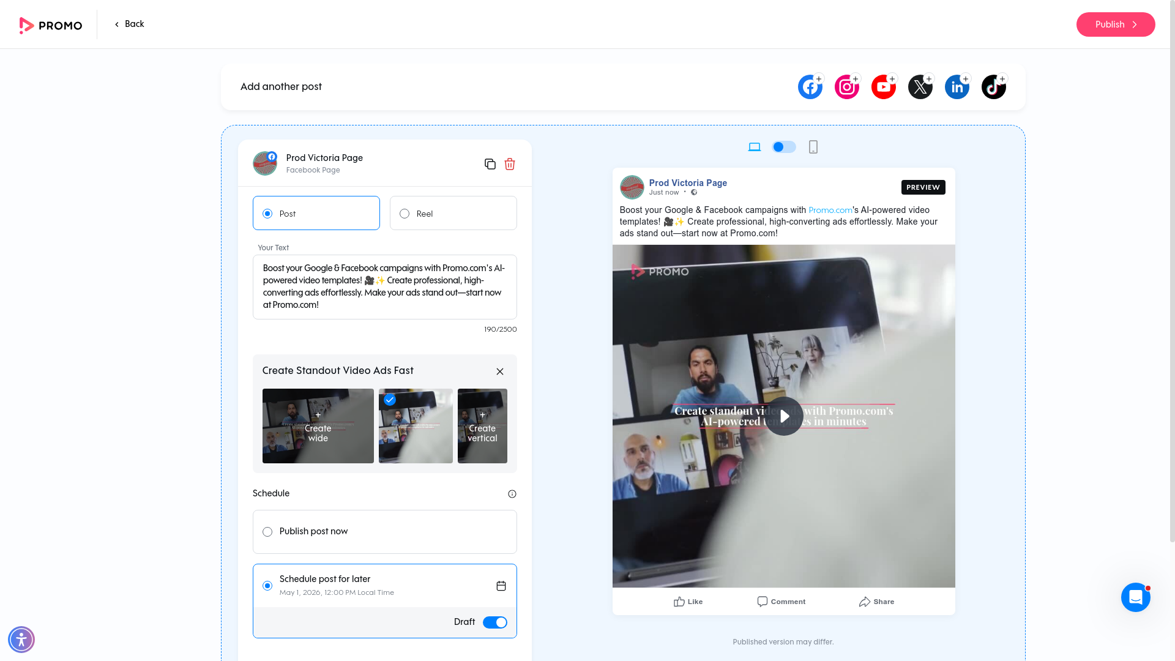Duplicate the Prod Victoria Page post

(490, 164)
